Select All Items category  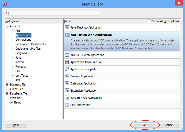point(16,102)
